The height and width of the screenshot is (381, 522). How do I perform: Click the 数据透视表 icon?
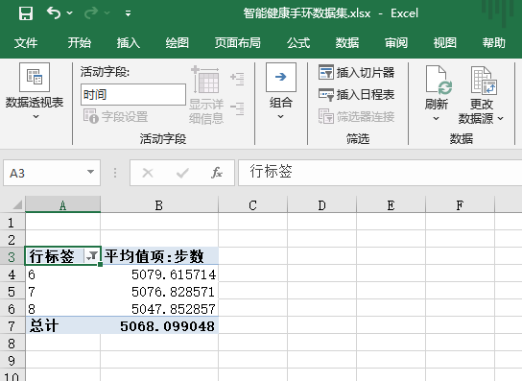[35, 78]
